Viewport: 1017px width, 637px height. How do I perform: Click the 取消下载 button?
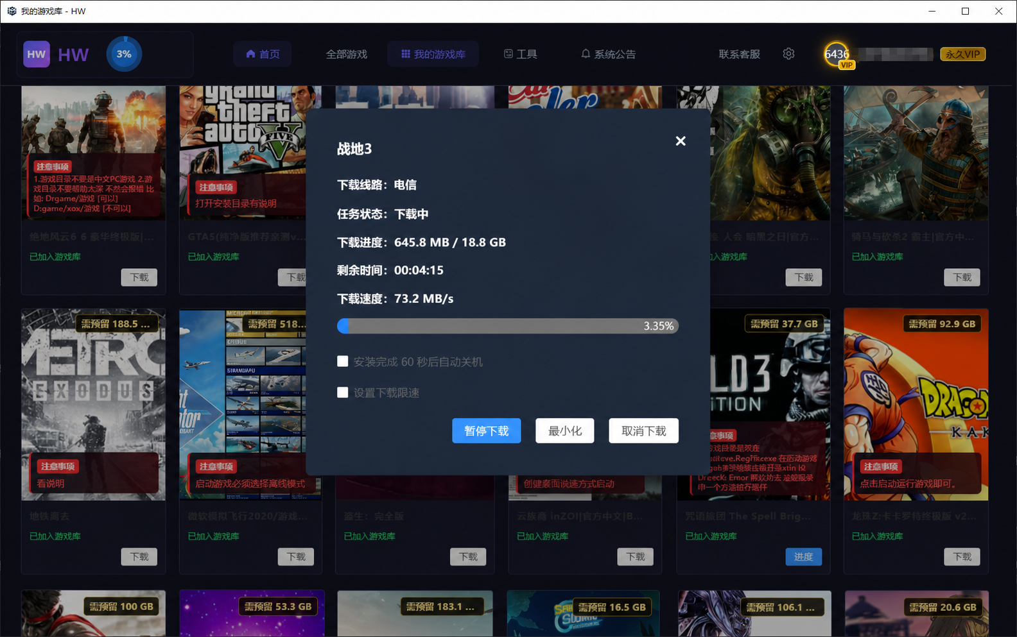[644, 430]
